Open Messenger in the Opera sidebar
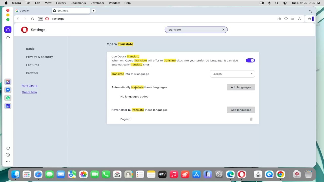 8,90
